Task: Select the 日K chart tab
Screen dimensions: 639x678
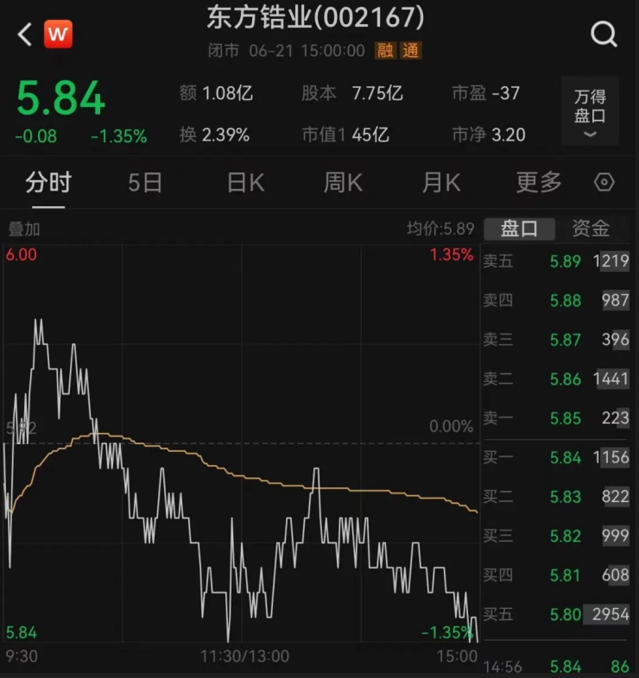Action: coord(245,183)
